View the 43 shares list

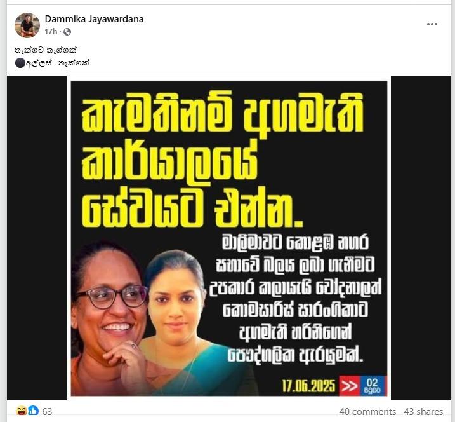[x=423, y=412]
